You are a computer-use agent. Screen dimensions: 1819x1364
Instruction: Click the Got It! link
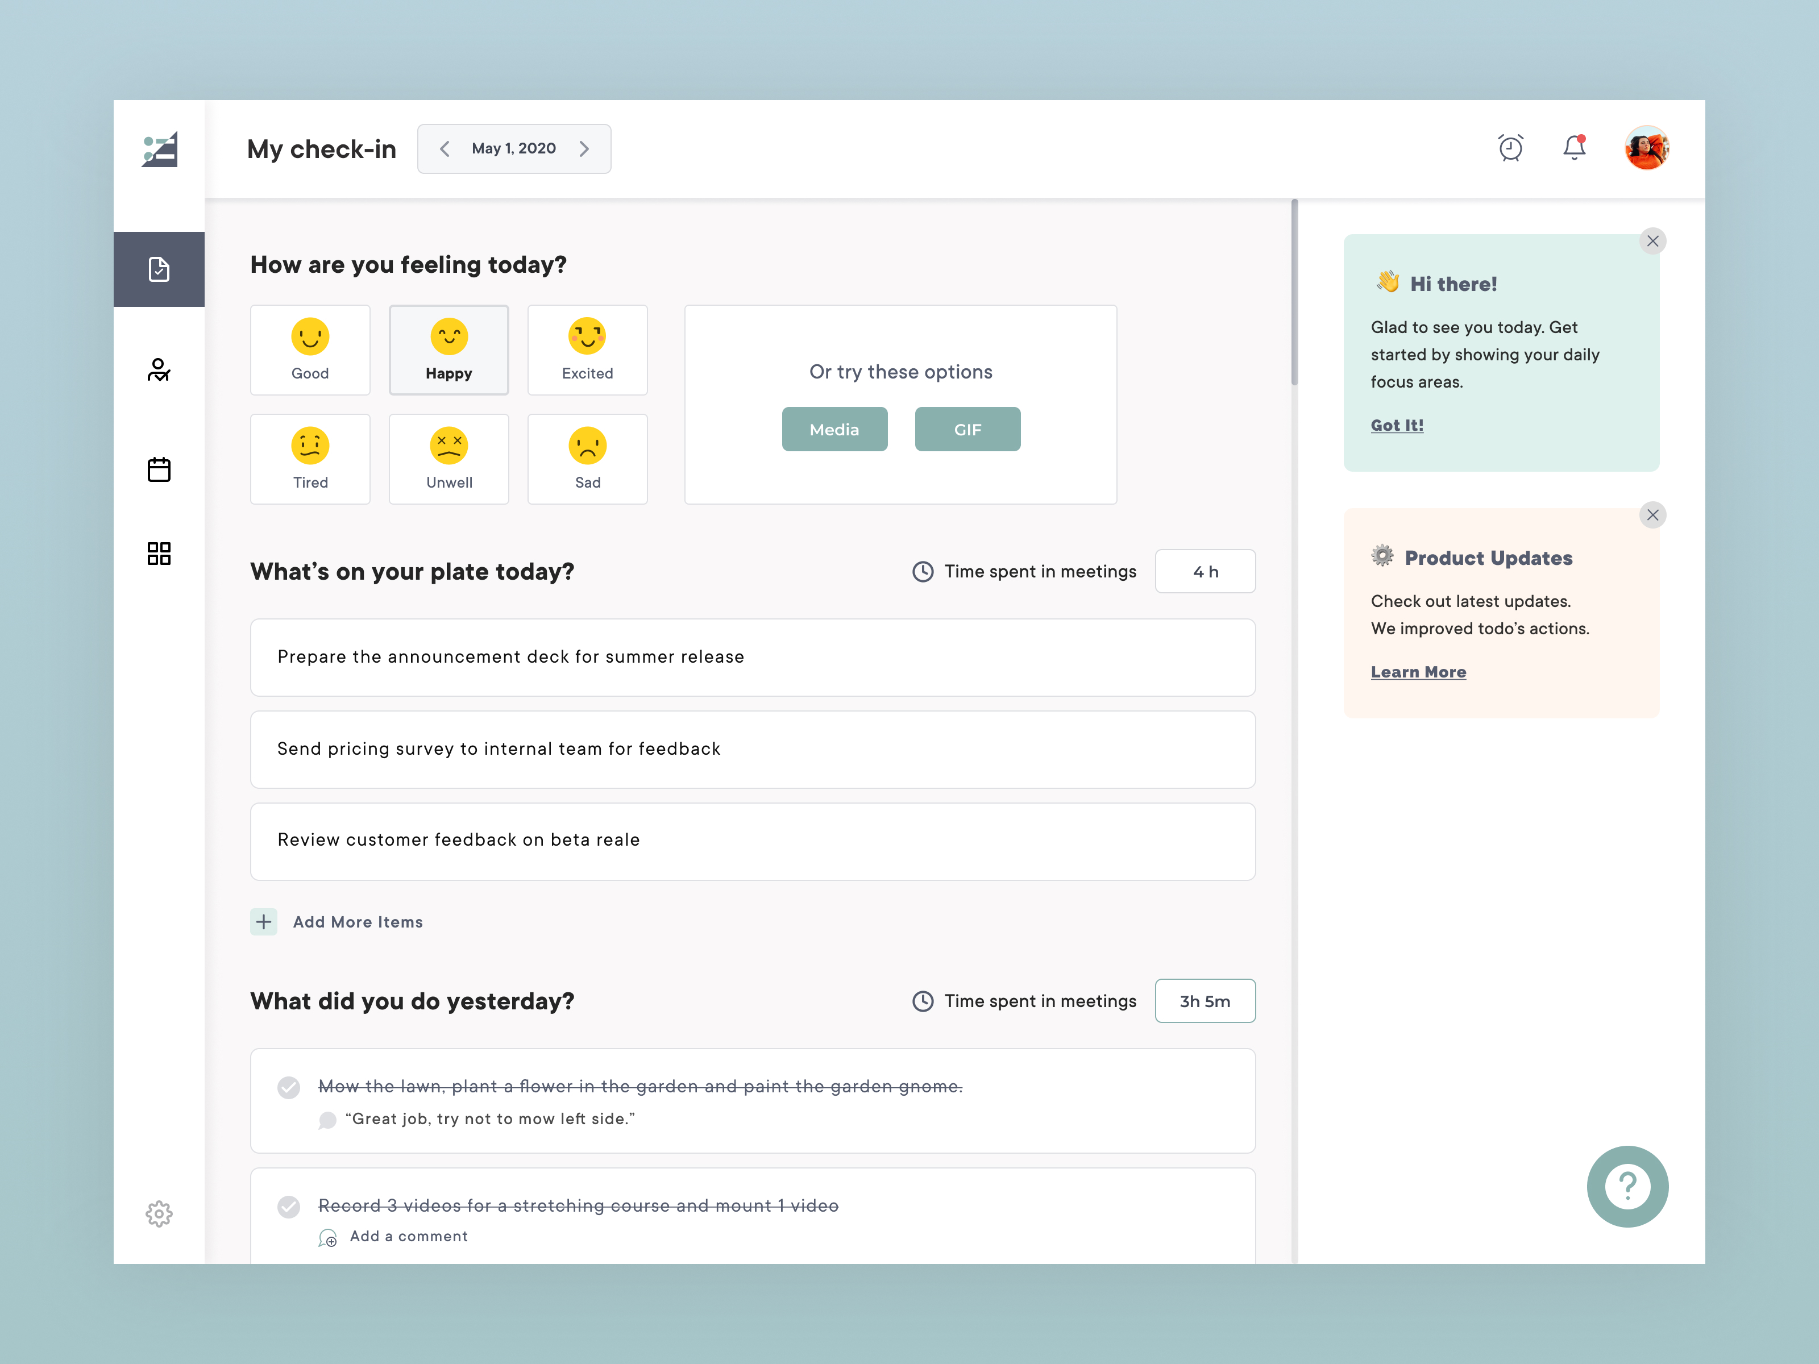tap(1397, 425)
